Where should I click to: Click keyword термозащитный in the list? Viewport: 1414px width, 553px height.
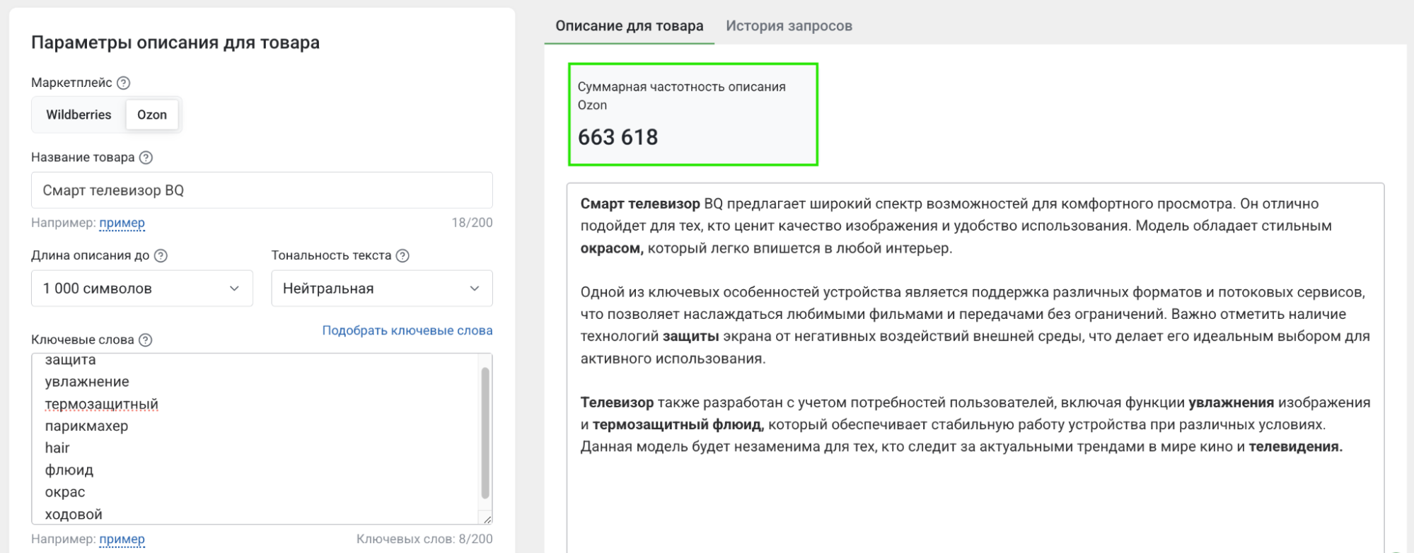click(x=101, y=404)
